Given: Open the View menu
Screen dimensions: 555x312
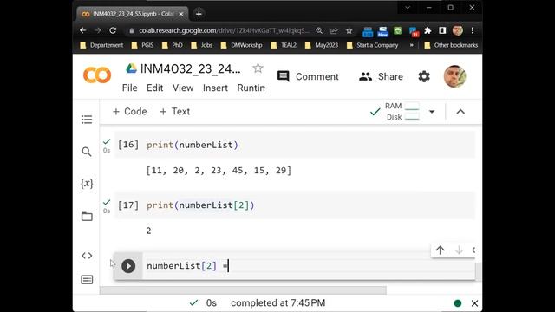Looking at the screenshot, I should 183,88.
